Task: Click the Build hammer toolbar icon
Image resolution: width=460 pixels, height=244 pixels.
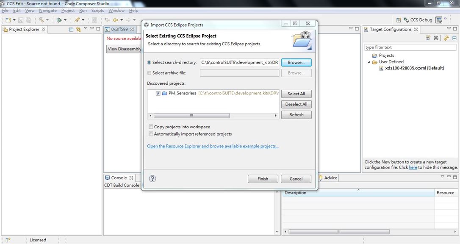Action: (x=41, y=20)
